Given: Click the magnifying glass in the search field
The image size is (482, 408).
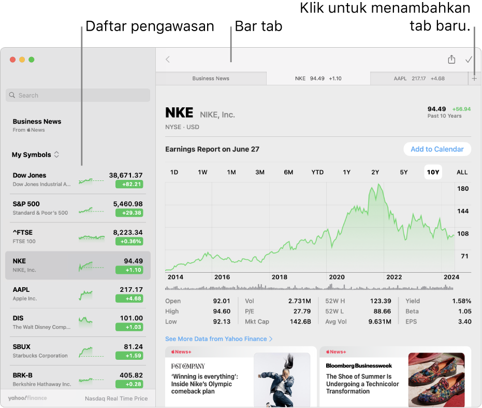Looking at the screenshot, I should [x=12, y=95].
